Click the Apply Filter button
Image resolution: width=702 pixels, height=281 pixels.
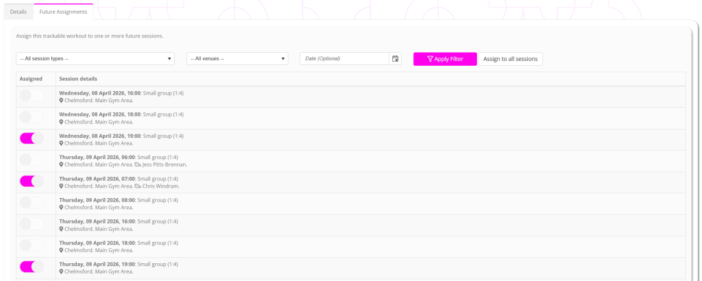point(445,59)
